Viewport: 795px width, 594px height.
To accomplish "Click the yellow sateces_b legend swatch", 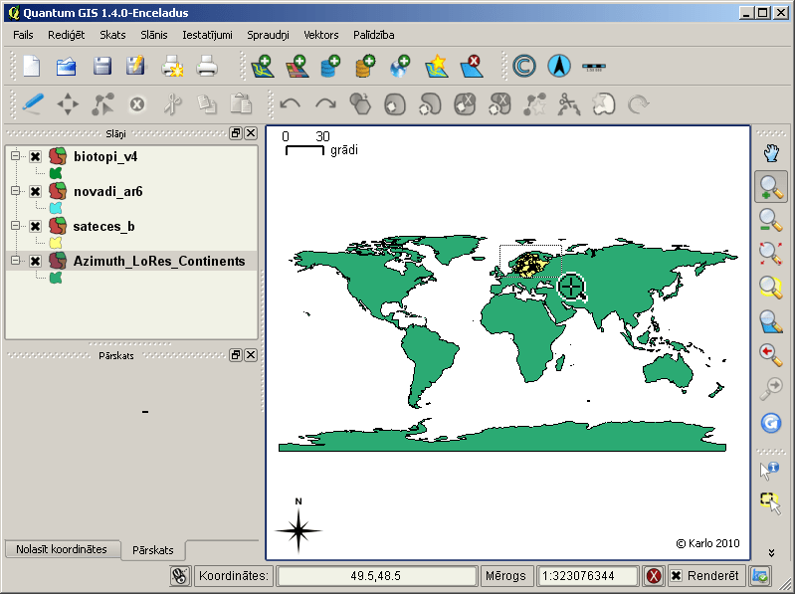I will pyautogui.click(x=56, y=243).
